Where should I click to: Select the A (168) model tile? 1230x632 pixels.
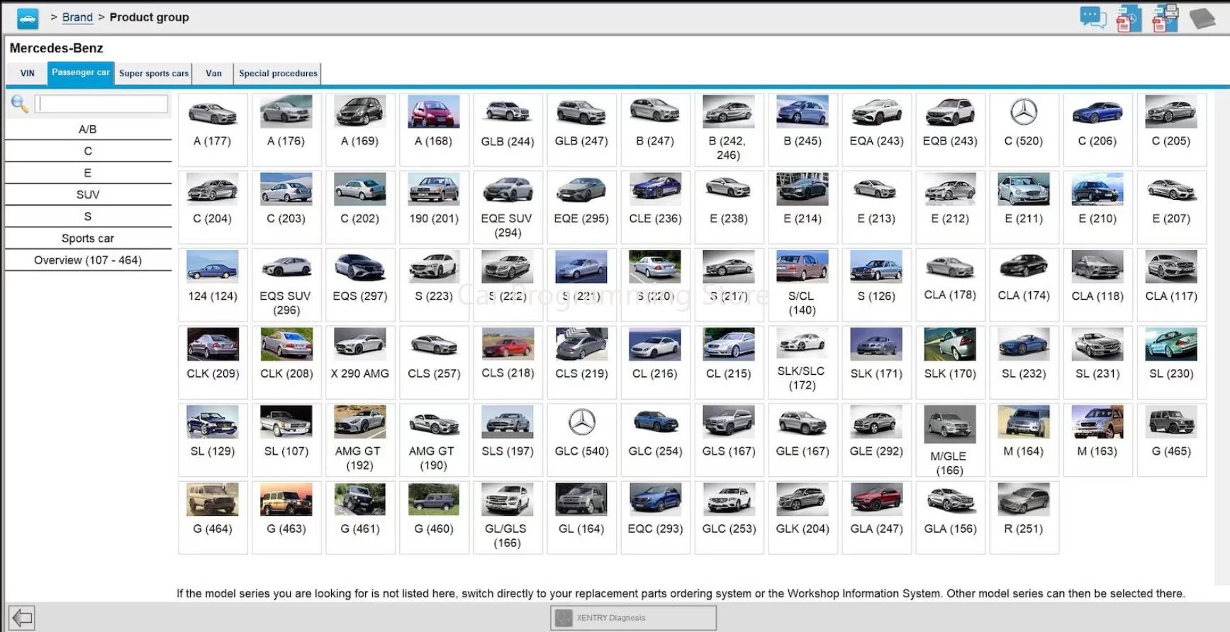(x=434, y=130)
